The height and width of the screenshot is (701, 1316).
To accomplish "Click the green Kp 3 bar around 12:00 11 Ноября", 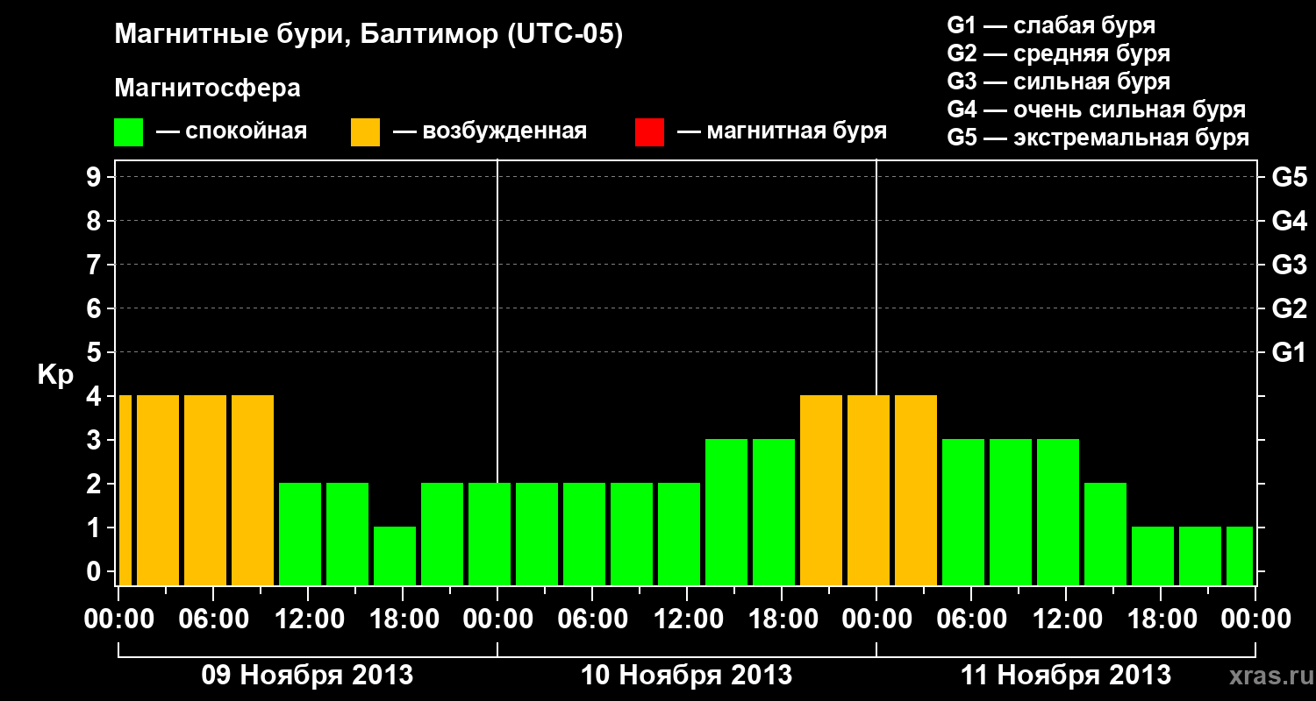I will 1058,512.
